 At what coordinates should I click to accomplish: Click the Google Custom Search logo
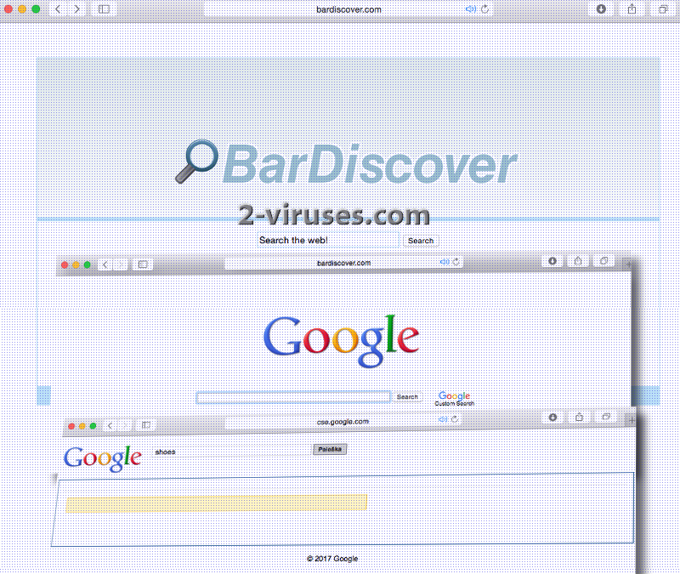tap(455, 398)
